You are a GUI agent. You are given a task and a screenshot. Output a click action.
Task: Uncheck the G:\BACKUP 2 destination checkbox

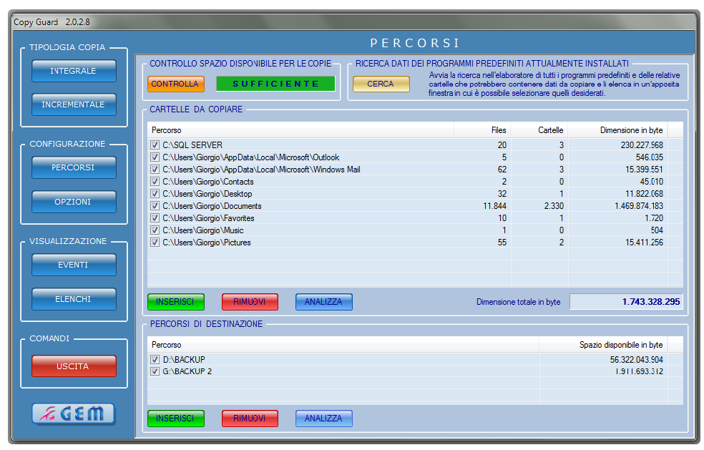coord(155,371)
